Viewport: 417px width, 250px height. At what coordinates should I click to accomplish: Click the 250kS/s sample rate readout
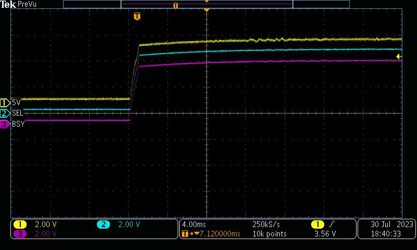[266, 224]
